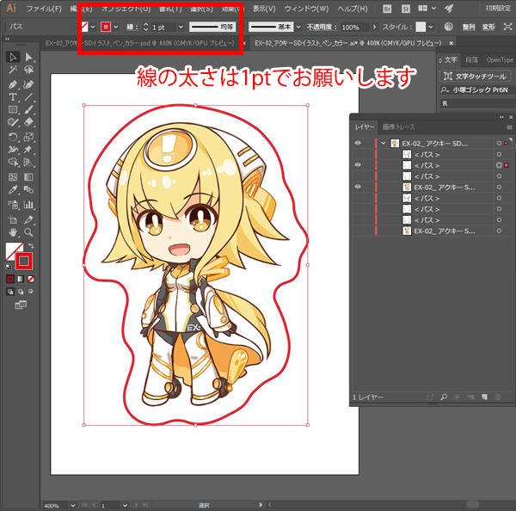Choose the Scale tool
This screenshot has width=516, height=511.
[28, 137]
